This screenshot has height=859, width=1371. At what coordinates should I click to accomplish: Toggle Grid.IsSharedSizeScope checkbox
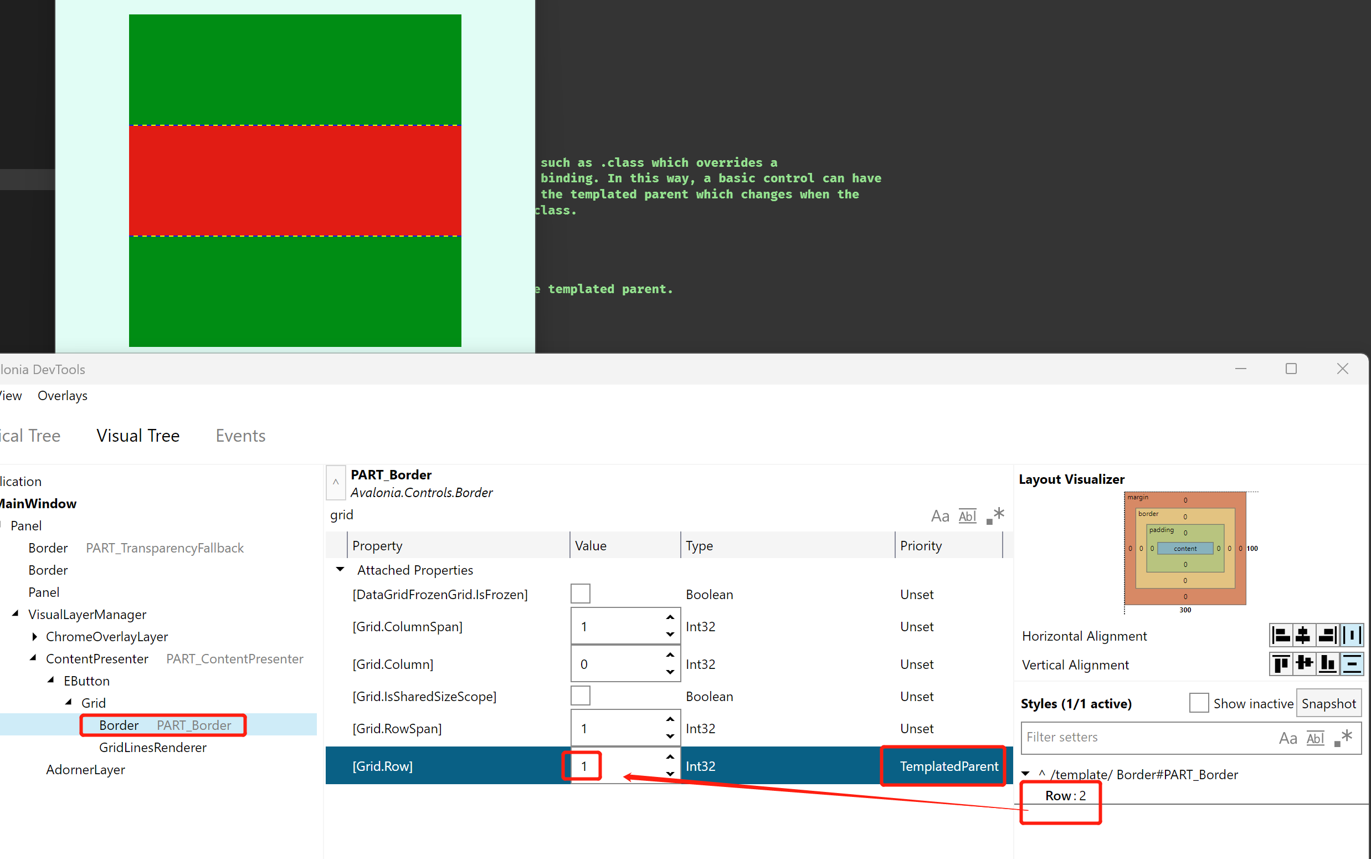pos(580,696)
